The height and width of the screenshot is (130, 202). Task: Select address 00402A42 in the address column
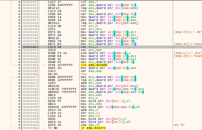pos(31,32)
